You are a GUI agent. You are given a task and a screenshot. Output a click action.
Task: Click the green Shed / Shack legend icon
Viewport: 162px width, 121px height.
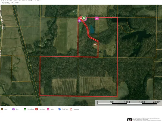(25, 109)
